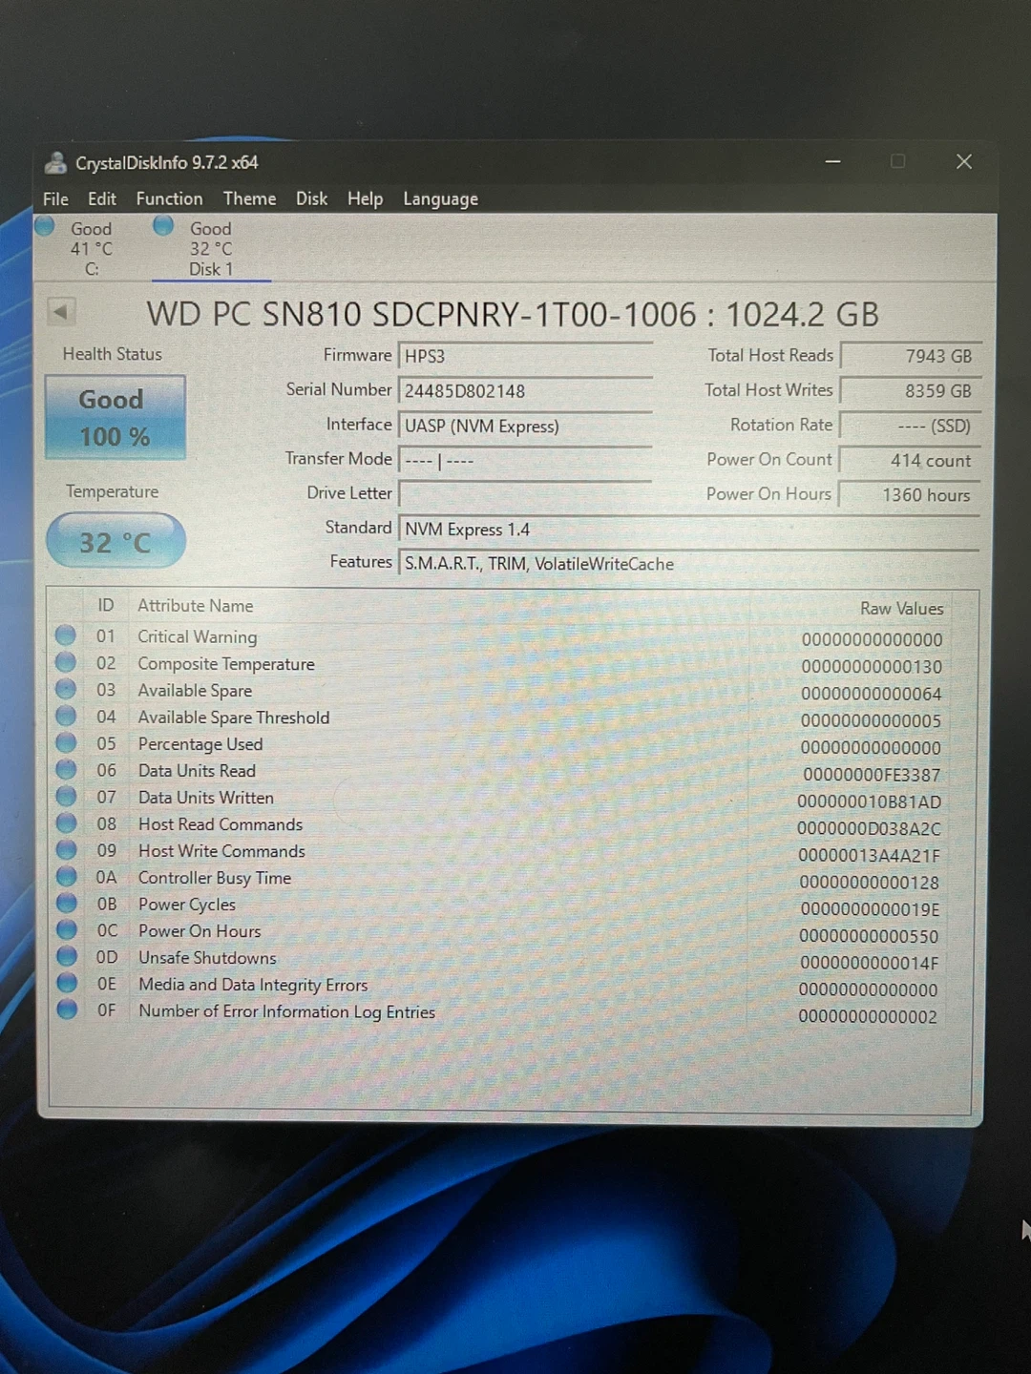Select the Unsafe Shutdowns attribute name
Screen dimensions: 1031x1374
tap(207, 958)
